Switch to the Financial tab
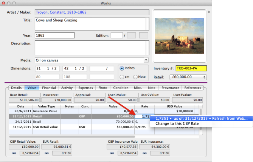The height and width of the screenshot is (162, 253). pos(49,88)
